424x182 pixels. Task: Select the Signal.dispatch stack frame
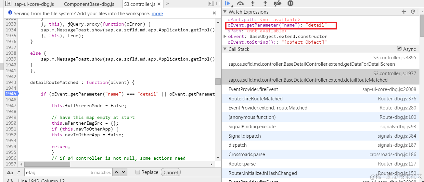(320, 136)
